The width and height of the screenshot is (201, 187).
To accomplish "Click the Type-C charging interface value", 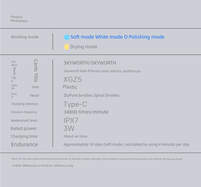I will click(75, 104).
